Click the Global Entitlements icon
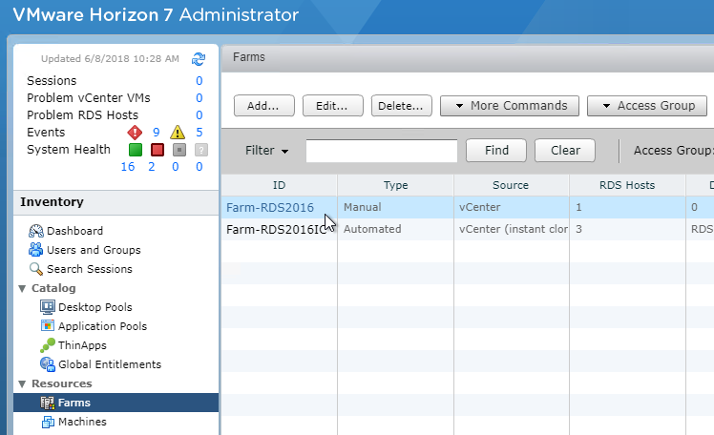Viewport: 714px width, 435px height. pos(48,364)
